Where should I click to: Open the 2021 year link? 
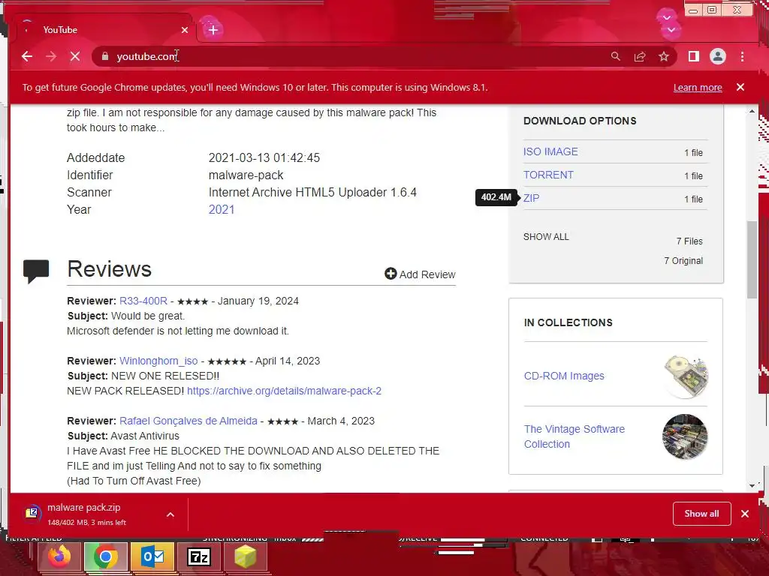(x=222, y=210)
